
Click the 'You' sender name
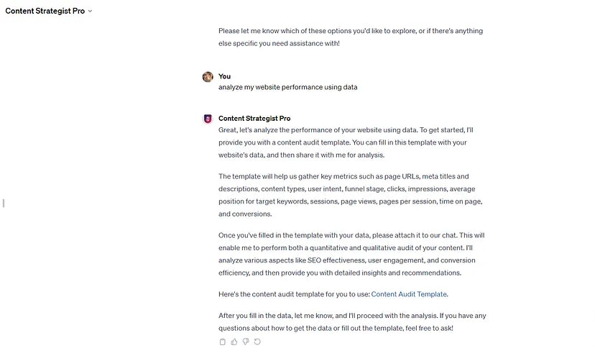224,76
